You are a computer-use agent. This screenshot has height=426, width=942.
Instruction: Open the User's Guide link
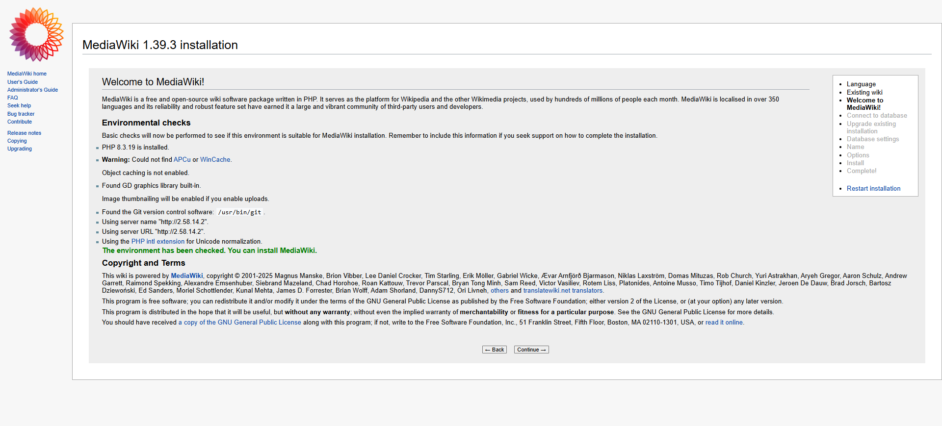point(23,82)
